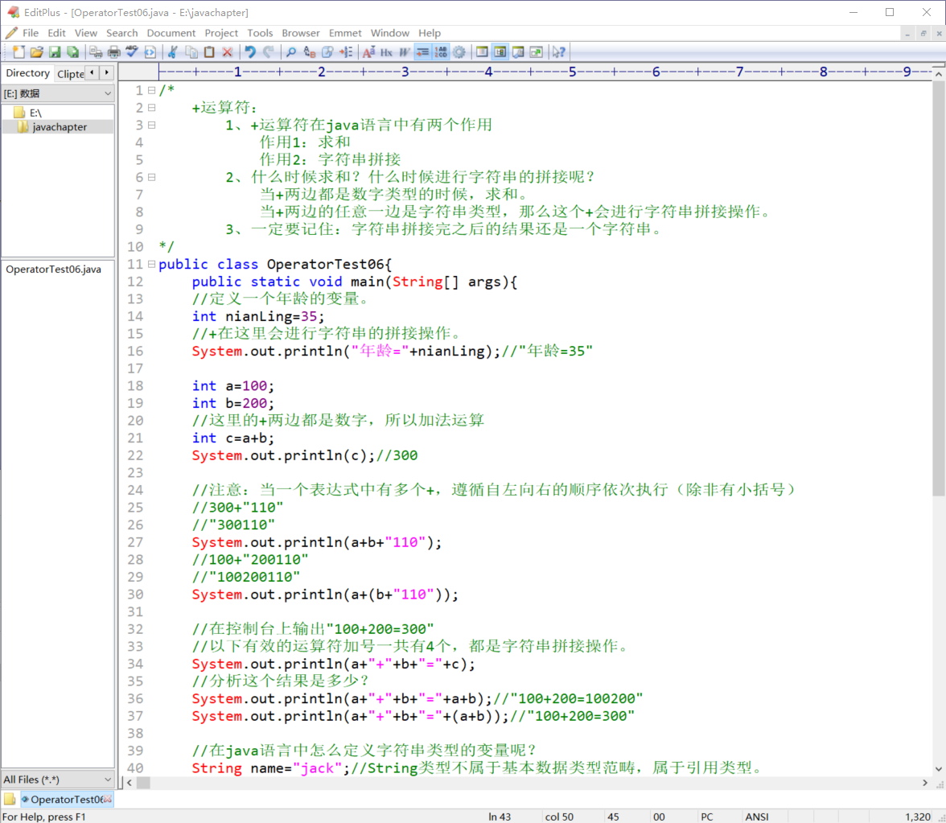Screen dimensions: 946x823
Task: Collapse the fold marker at line 3
Action: [x=152, y=125]
